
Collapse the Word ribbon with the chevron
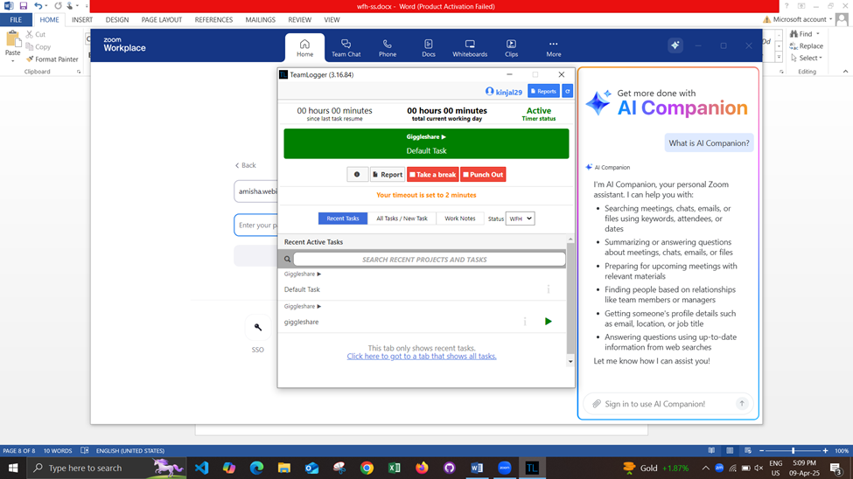(845, 71)
